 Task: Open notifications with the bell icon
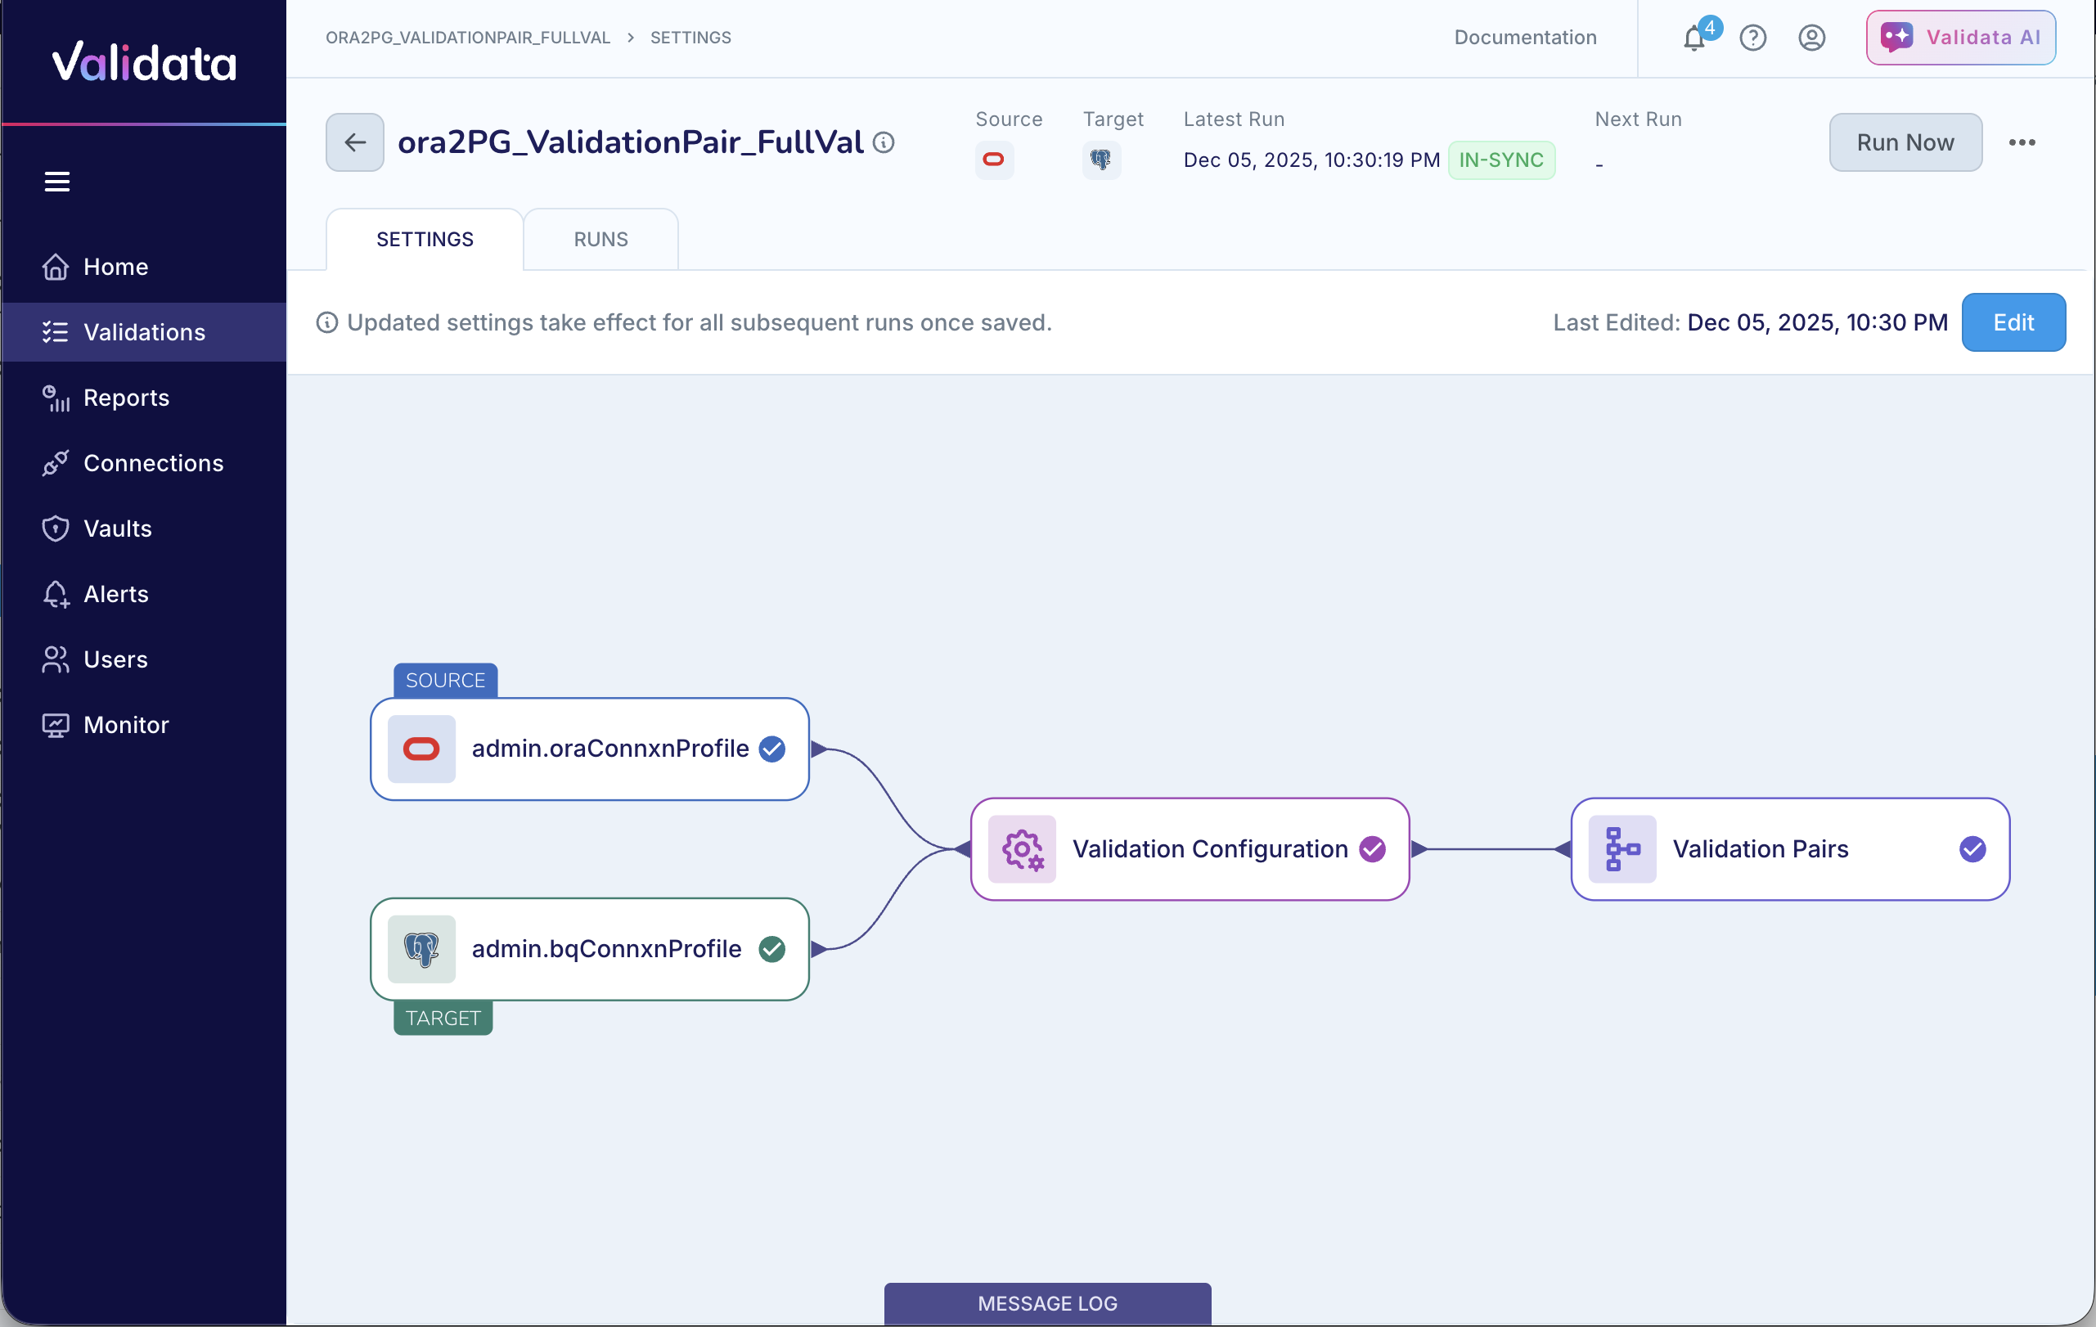pos(1693,38)
